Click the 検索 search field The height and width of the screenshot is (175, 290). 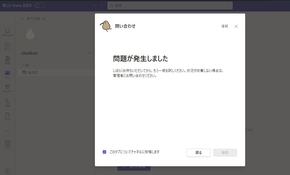tap(170, 6)
